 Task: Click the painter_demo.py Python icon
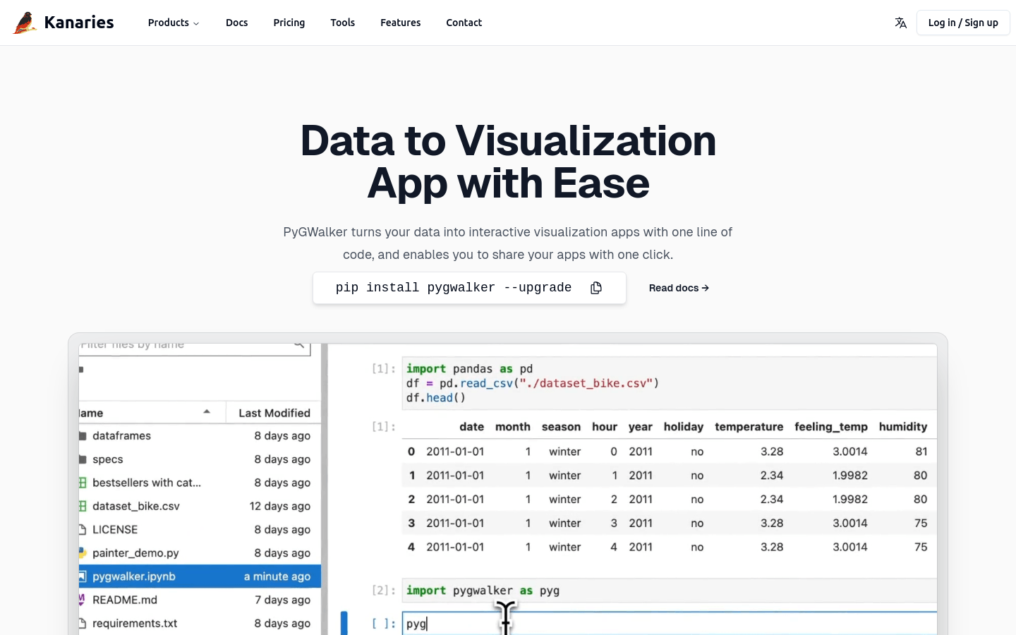click(83, 553)
